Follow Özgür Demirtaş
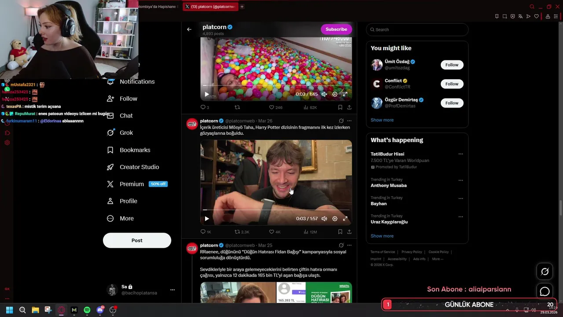Viewport: 563px width, 317px height. click(452, 103)
